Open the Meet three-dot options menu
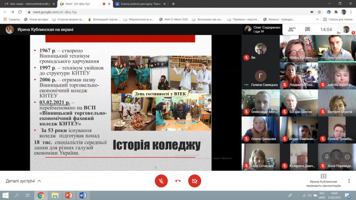The width and height of the screenshot is (356, 200). pos(349,181)
